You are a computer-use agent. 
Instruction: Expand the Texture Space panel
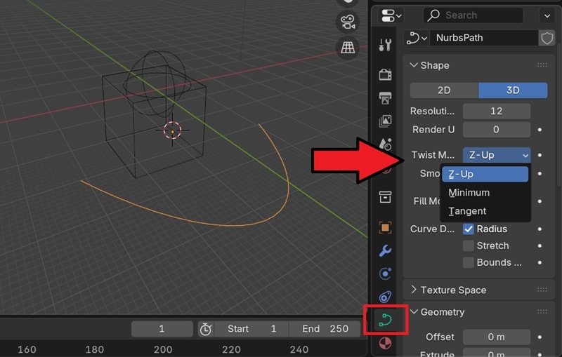[414, 290]
